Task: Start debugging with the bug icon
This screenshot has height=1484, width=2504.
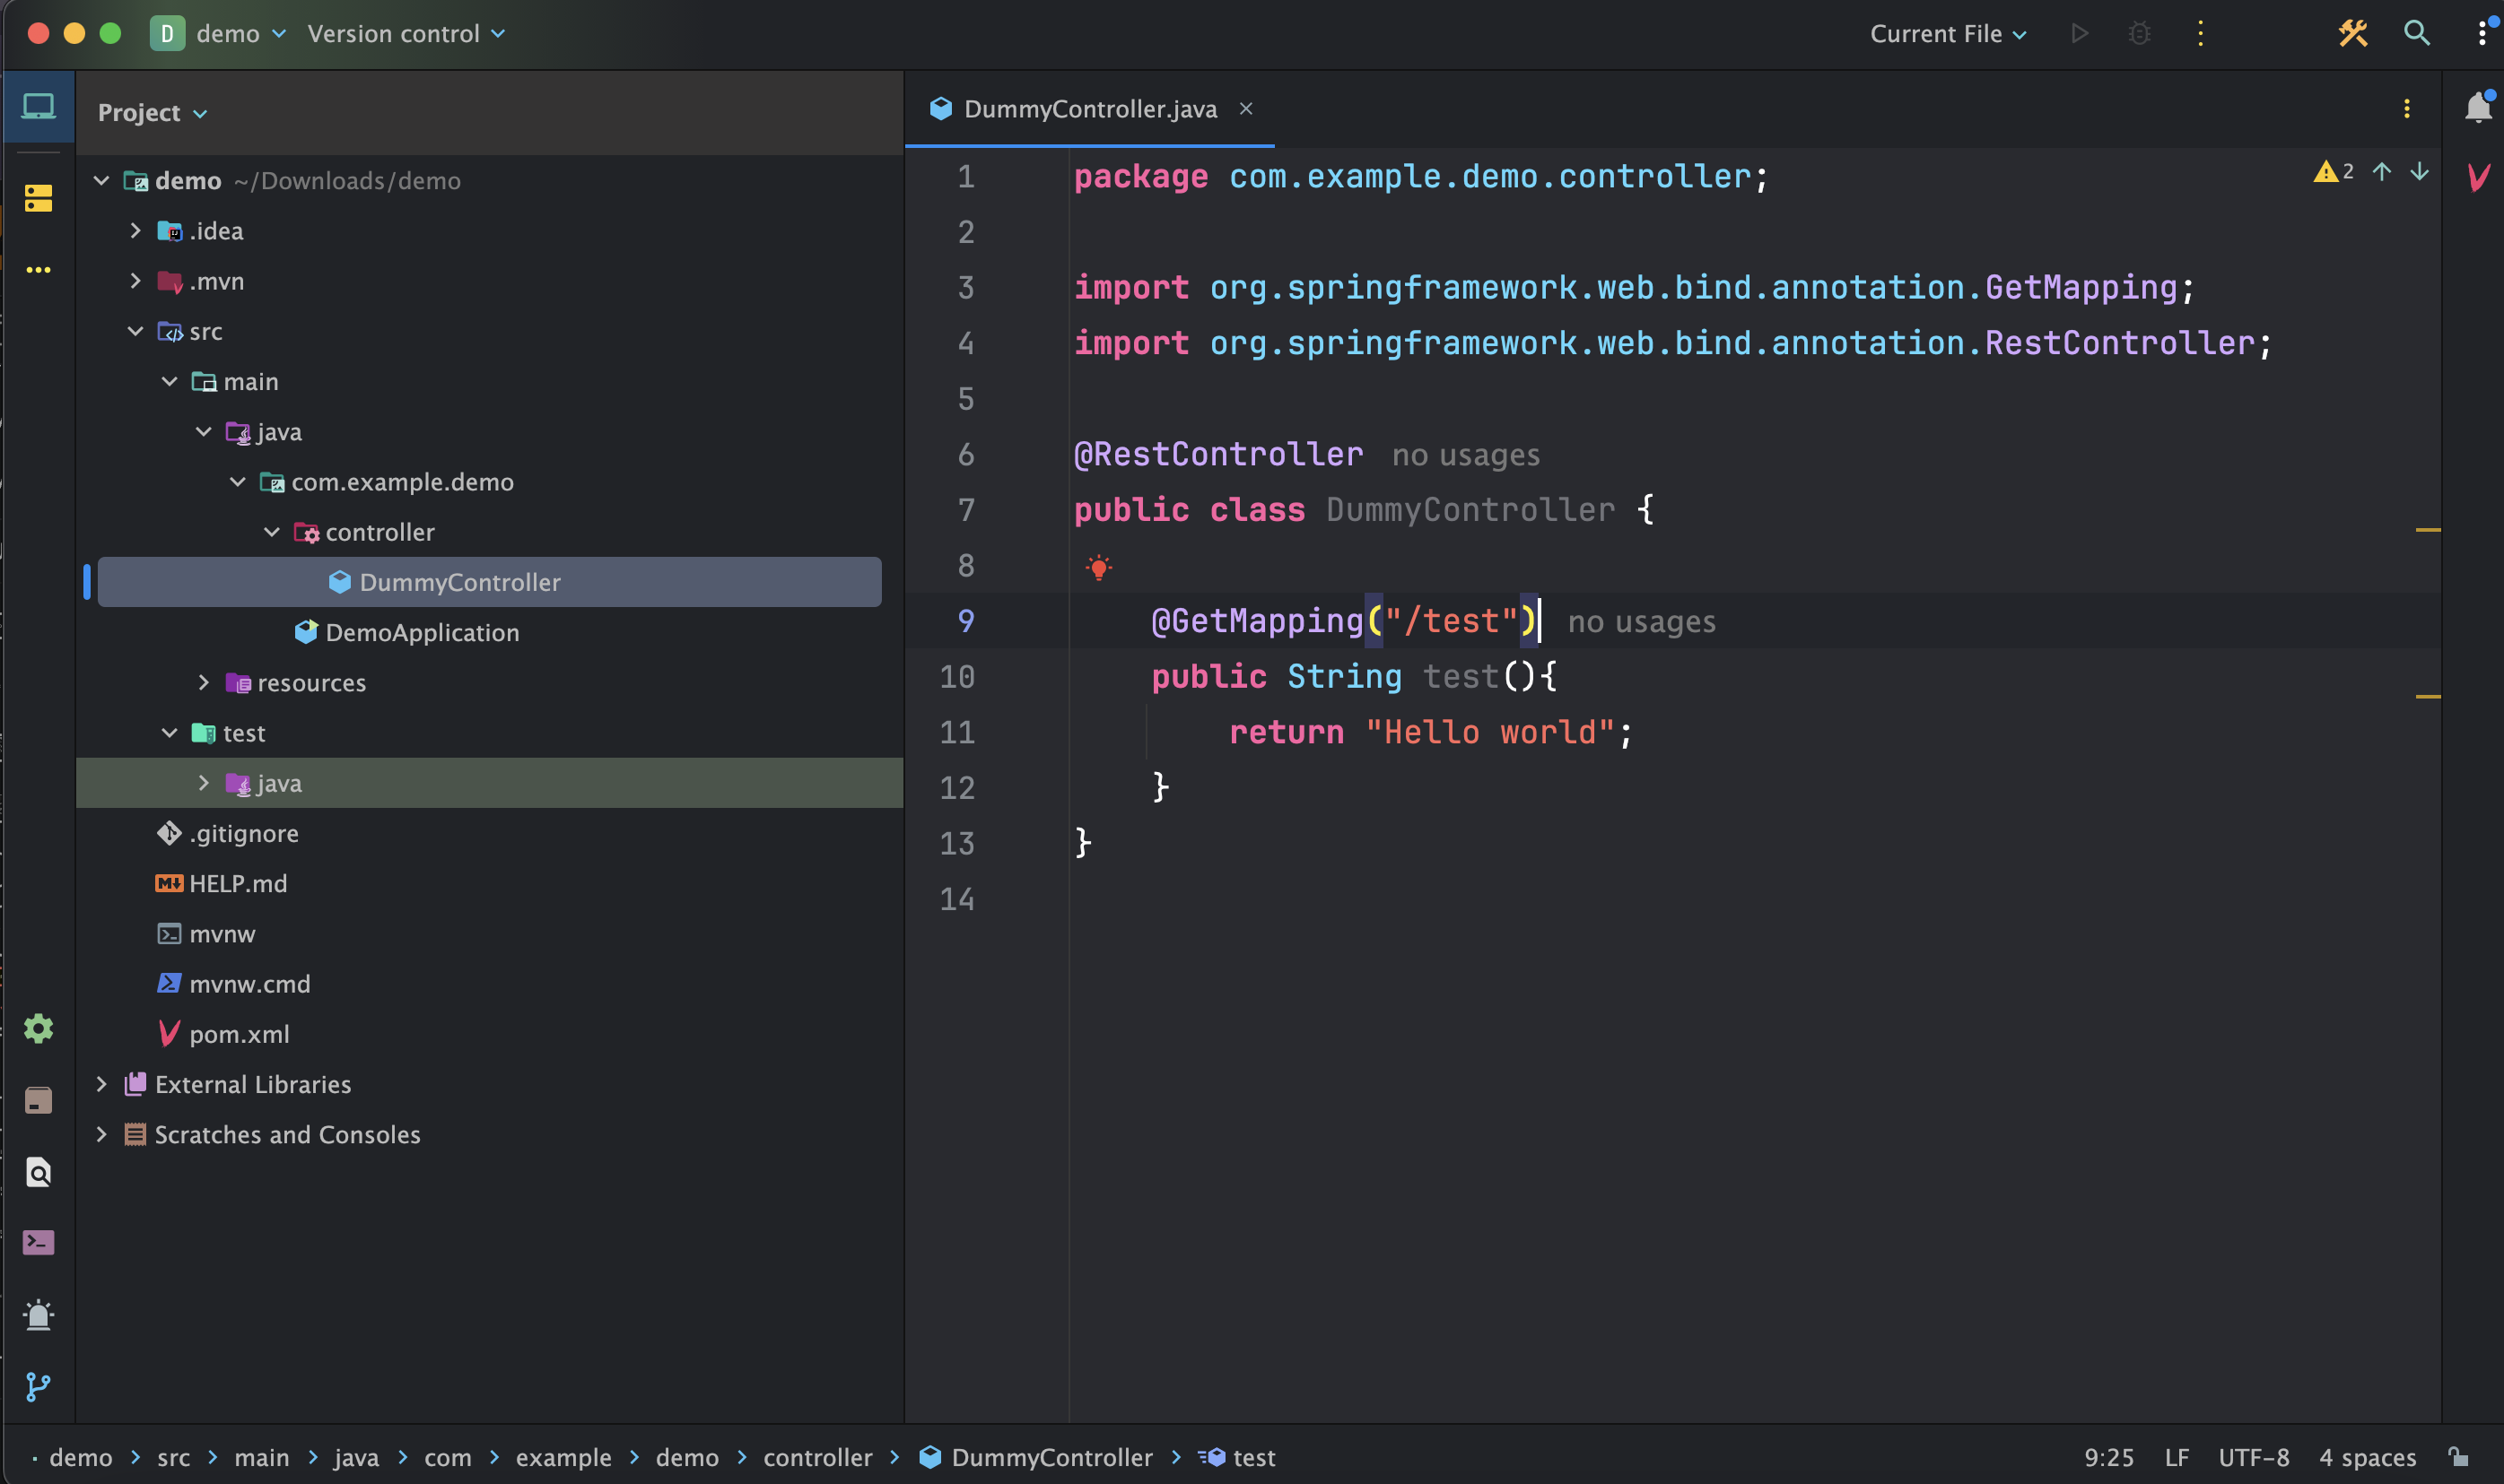Action: pyautogui.click(x=2140, y=33)
